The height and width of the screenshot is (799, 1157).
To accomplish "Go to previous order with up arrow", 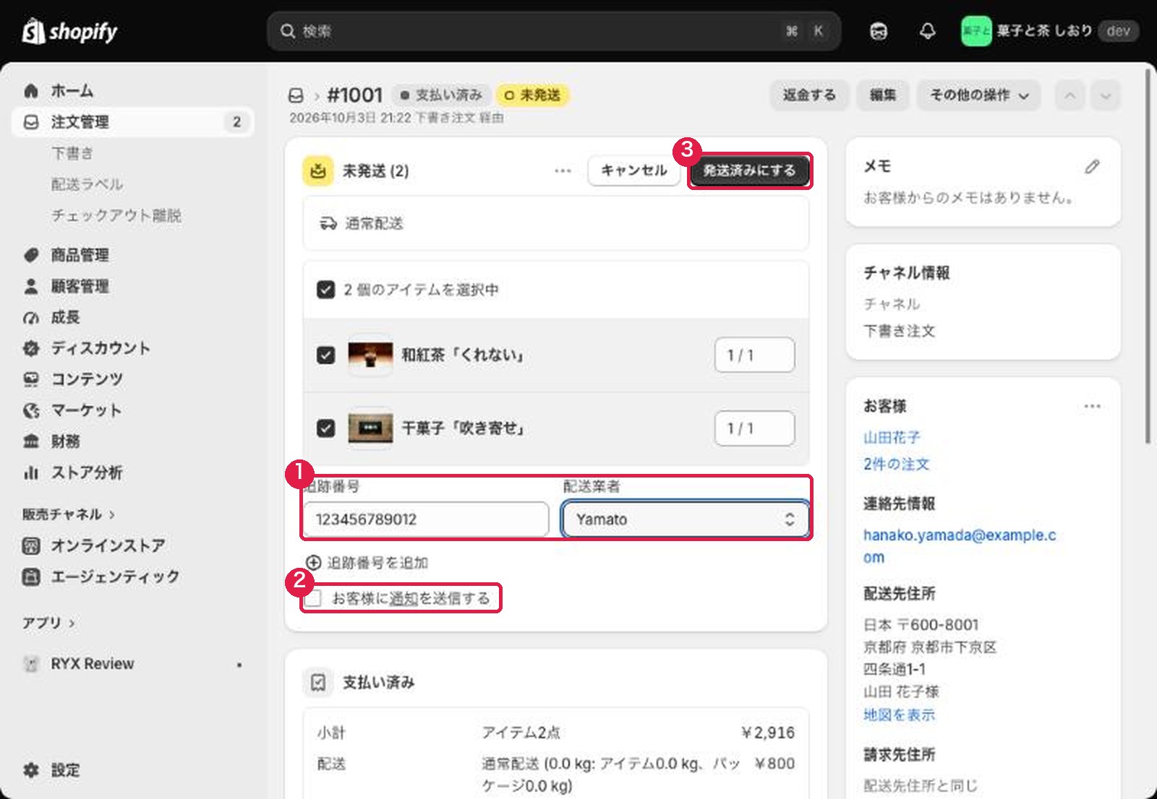I will pos(1070,95).
